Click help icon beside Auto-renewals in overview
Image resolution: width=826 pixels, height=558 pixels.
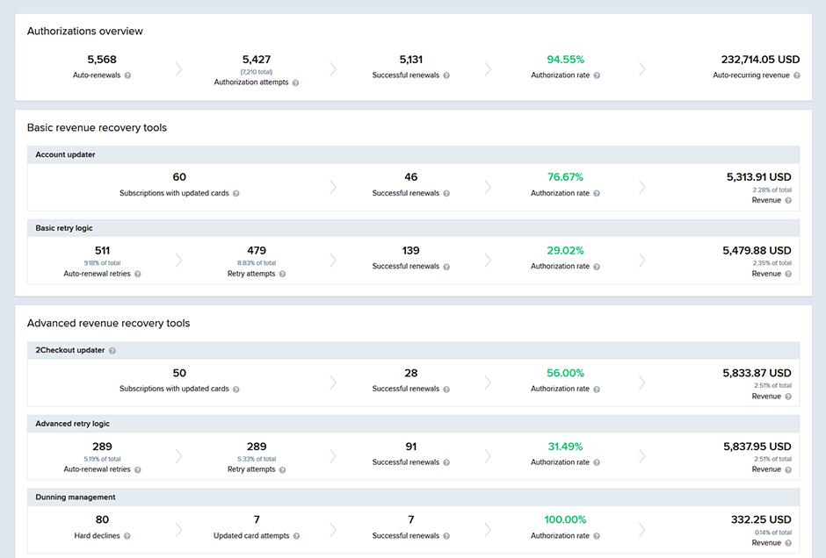128,76
